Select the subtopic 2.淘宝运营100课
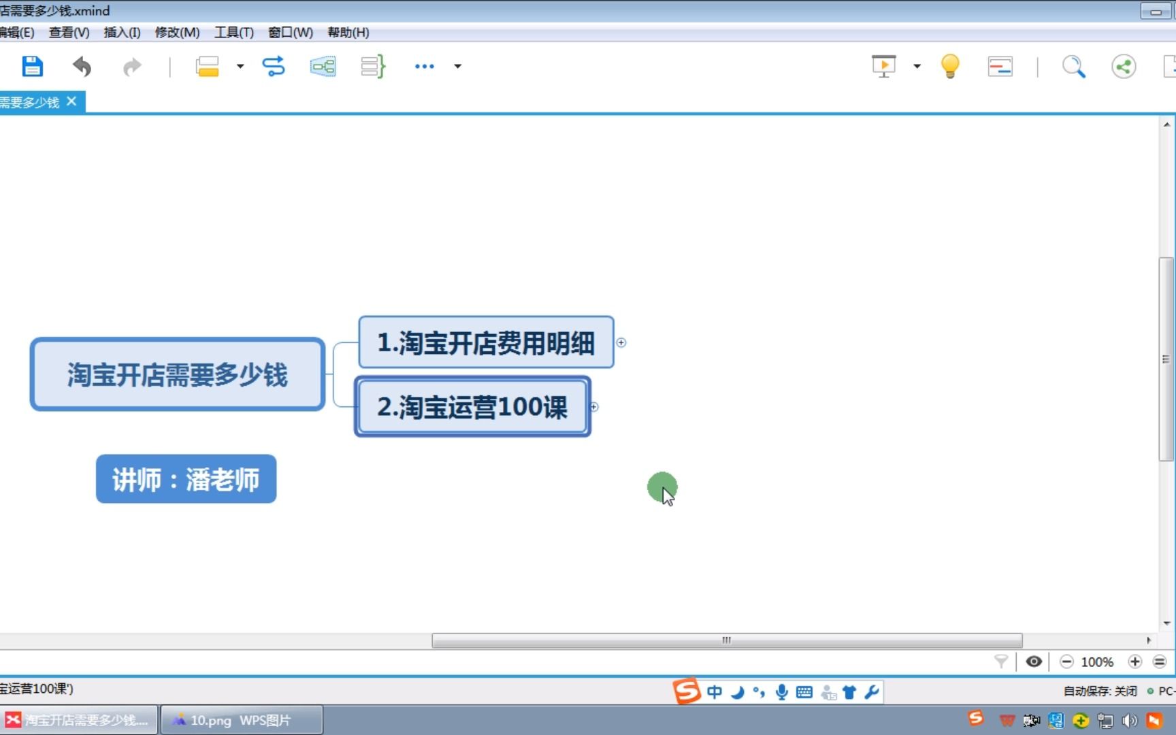1176x735 pixels. click(472, 407)
